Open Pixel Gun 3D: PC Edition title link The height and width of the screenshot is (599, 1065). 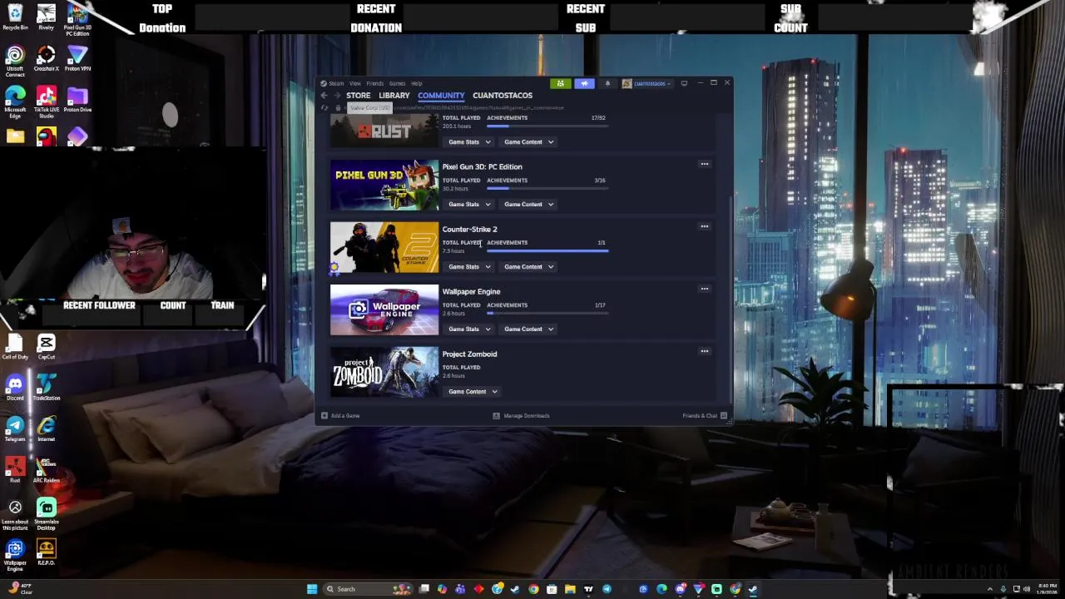pyautogui.click(x=482, y=166)
